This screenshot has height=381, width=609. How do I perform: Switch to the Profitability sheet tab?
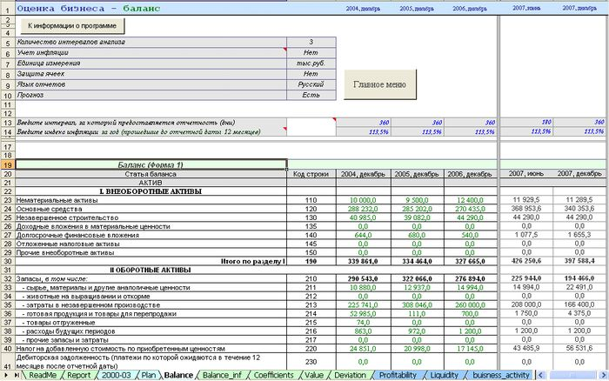click(x=398, y=375)
